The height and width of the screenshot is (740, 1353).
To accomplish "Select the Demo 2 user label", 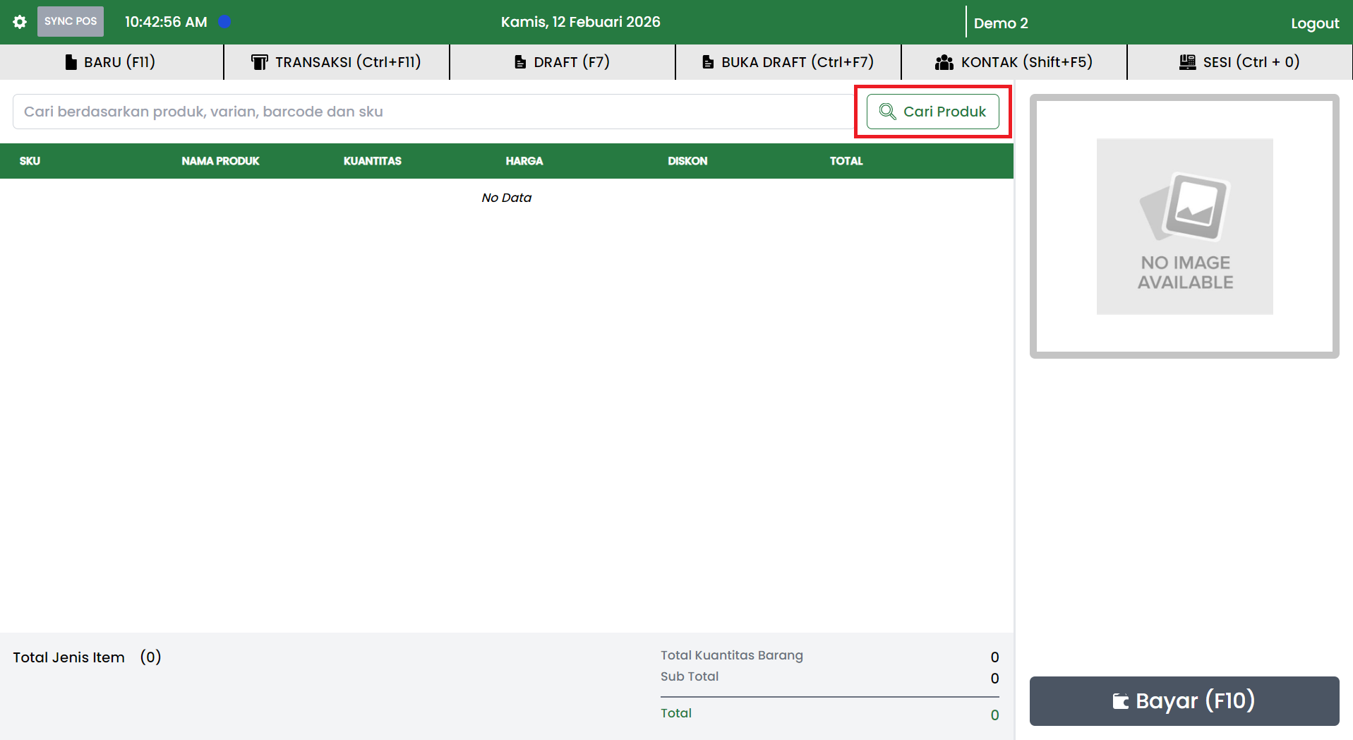I will coord(1001,23).
